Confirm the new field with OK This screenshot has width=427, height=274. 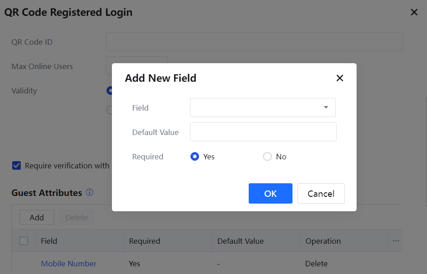tap(270, 194)
